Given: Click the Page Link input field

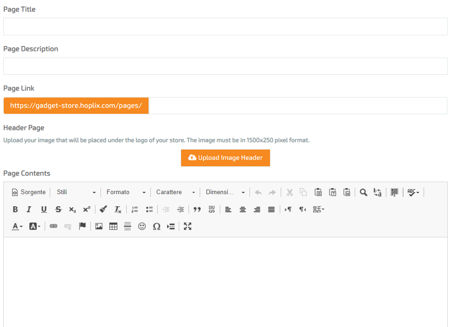Looking at the screenshot, I should pyautogui.click(x=298, y=105).
